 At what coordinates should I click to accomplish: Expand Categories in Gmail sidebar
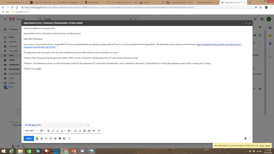(x=2, y=65)
